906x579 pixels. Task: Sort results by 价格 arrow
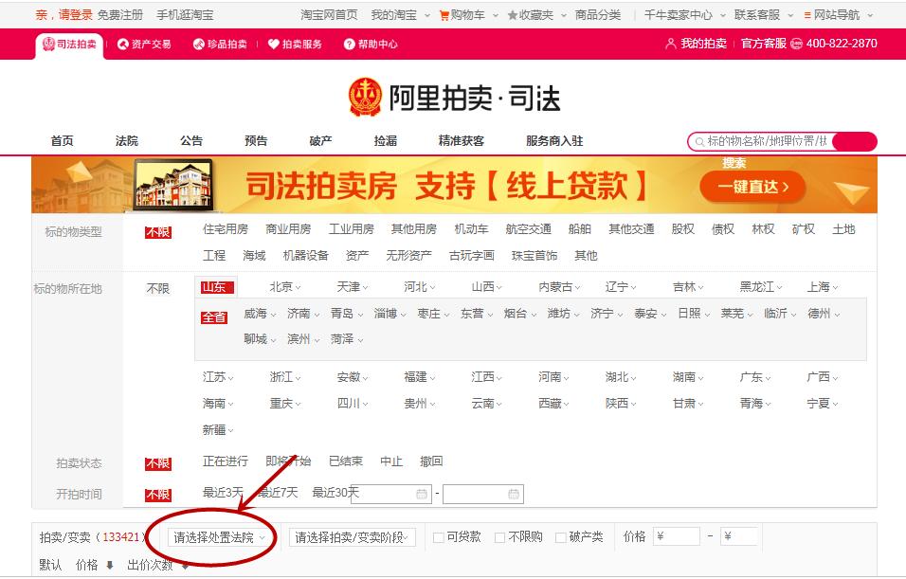[x=110, y=565]
